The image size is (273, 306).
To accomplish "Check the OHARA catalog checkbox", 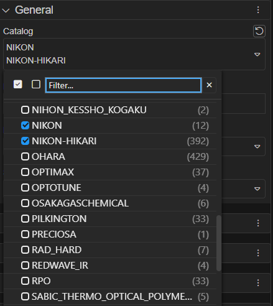I will click(25, 157).
